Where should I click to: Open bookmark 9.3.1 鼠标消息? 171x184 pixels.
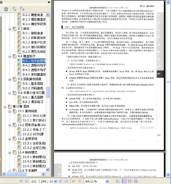(x=33, y=33)
